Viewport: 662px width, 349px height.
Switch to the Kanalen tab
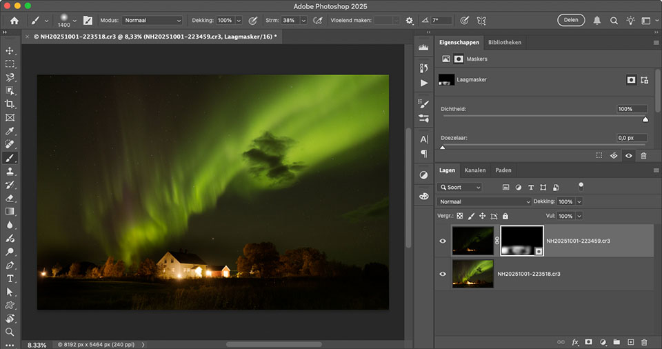click(474, 170)
